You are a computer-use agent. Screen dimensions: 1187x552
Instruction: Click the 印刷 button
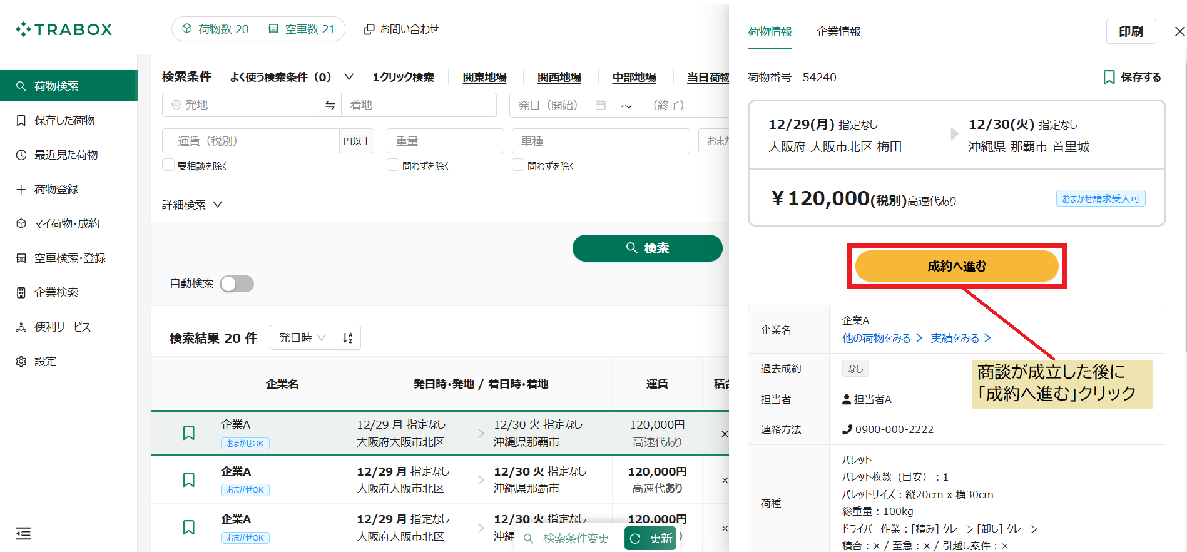1131,31
